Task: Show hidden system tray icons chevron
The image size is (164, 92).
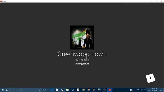Action: click(x=135, y=90)
